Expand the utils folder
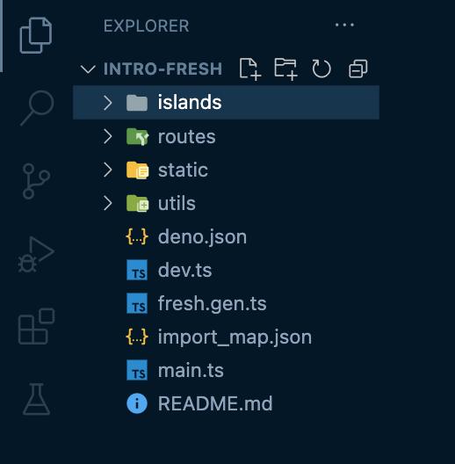Screen dimensions: 455x464 227,203
